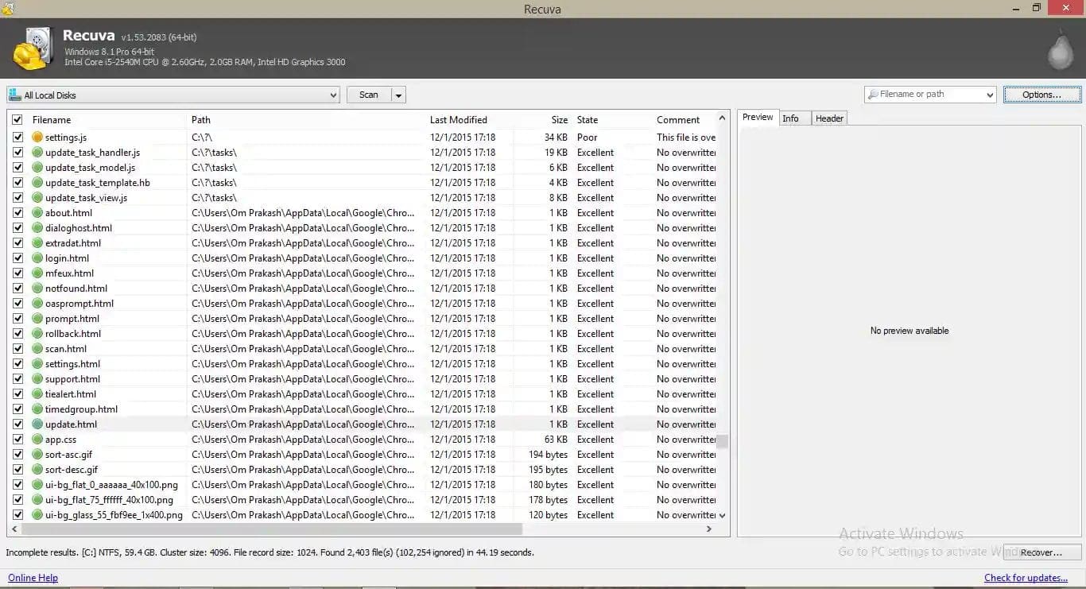
Task: Click the Piriform pear logo in the header
Action: (x=1060, y=49)
